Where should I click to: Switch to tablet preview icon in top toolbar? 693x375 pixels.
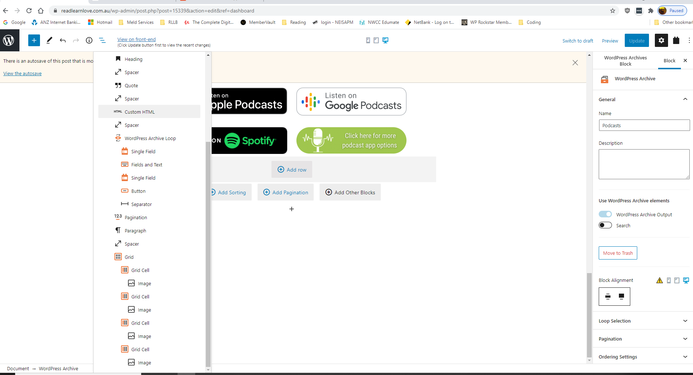tap(376, 40)
